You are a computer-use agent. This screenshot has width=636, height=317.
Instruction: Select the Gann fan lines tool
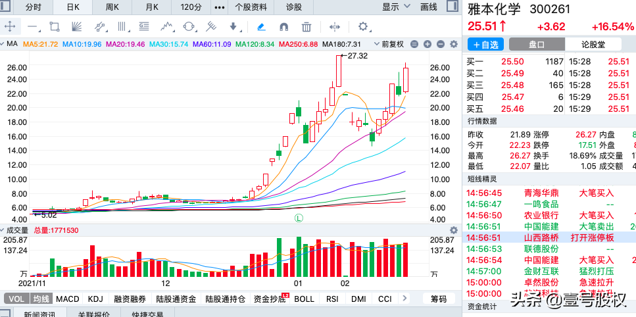click(x=77, y=27)
